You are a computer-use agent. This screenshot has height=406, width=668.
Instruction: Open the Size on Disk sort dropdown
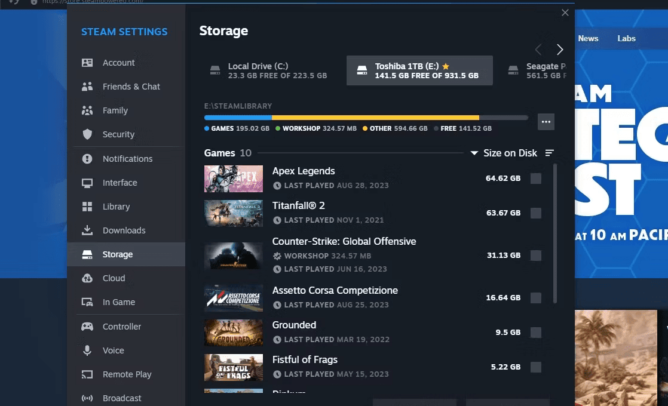504,153
